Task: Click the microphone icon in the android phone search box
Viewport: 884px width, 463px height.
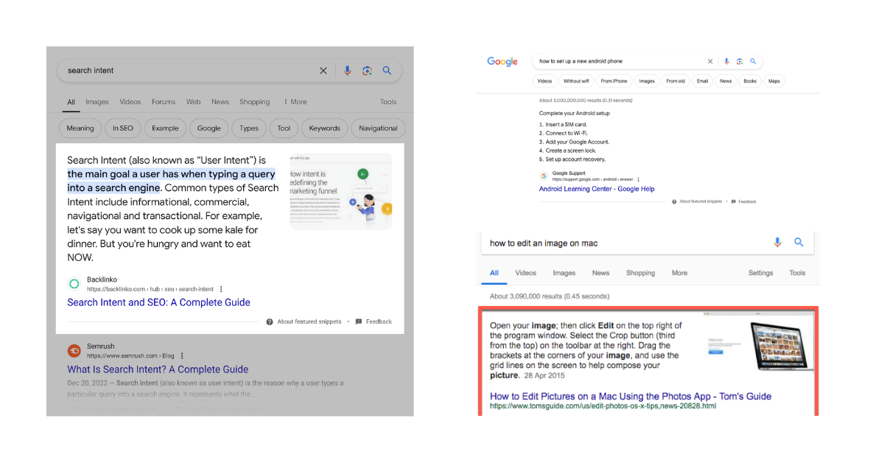Action: [x=726, y=61]
